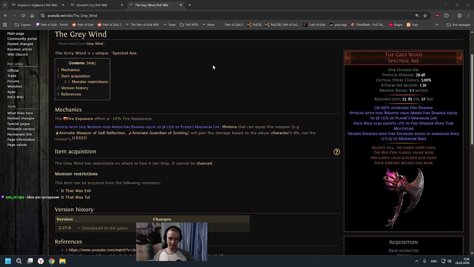Switch ENG keyboard language
Screen dimensions: 474x267
coord(434,261)
